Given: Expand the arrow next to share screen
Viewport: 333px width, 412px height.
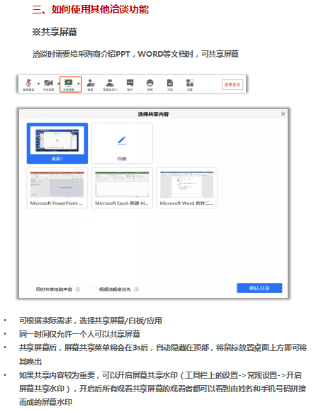Looking at the screenshot, I should pyautogui.click(x=79, y=84).
